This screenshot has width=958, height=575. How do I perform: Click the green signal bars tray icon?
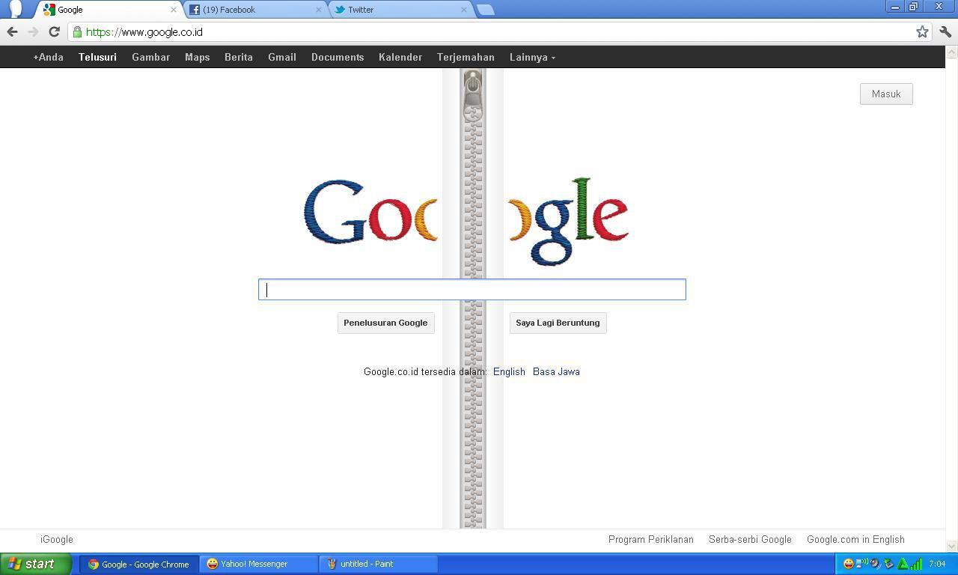916,564
